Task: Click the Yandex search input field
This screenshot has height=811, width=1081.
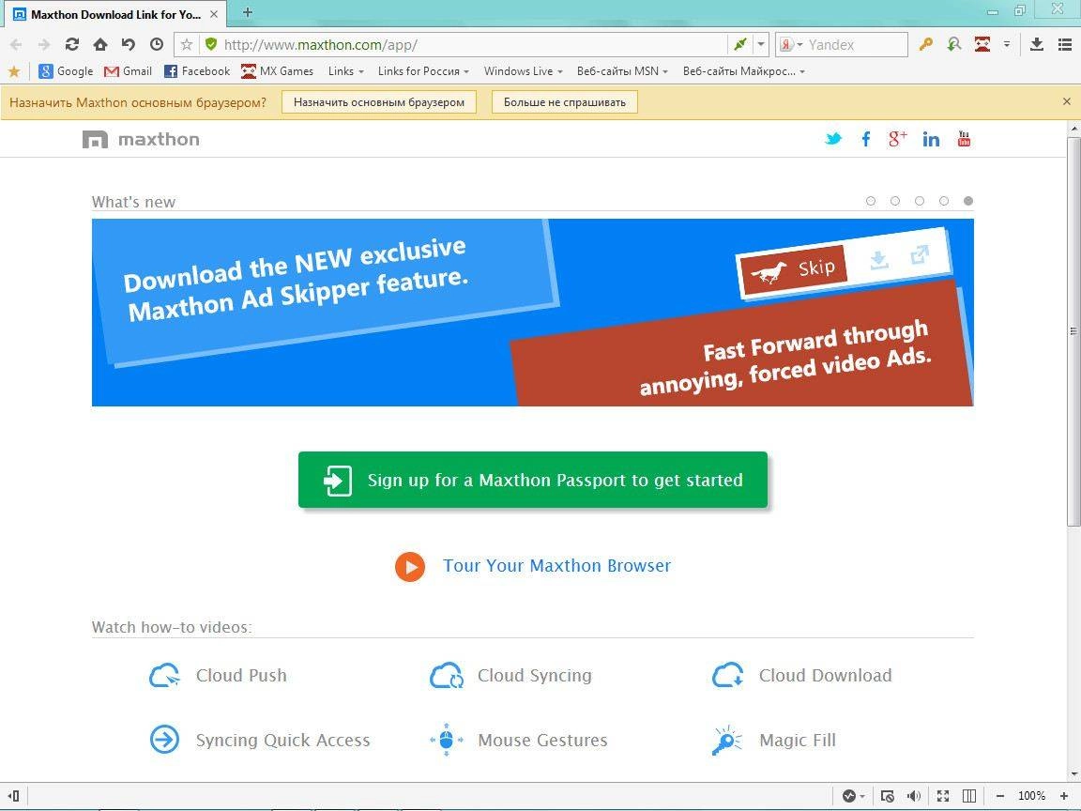Action: 856,45
